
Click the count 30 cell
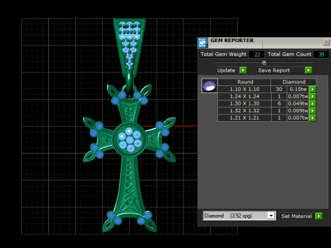click(x=279, y=89)
